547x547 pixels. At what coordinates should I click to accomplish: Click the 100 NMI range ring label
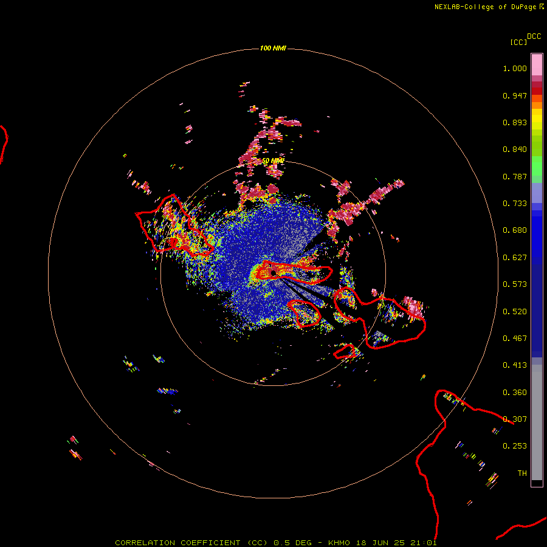(273, 48)
